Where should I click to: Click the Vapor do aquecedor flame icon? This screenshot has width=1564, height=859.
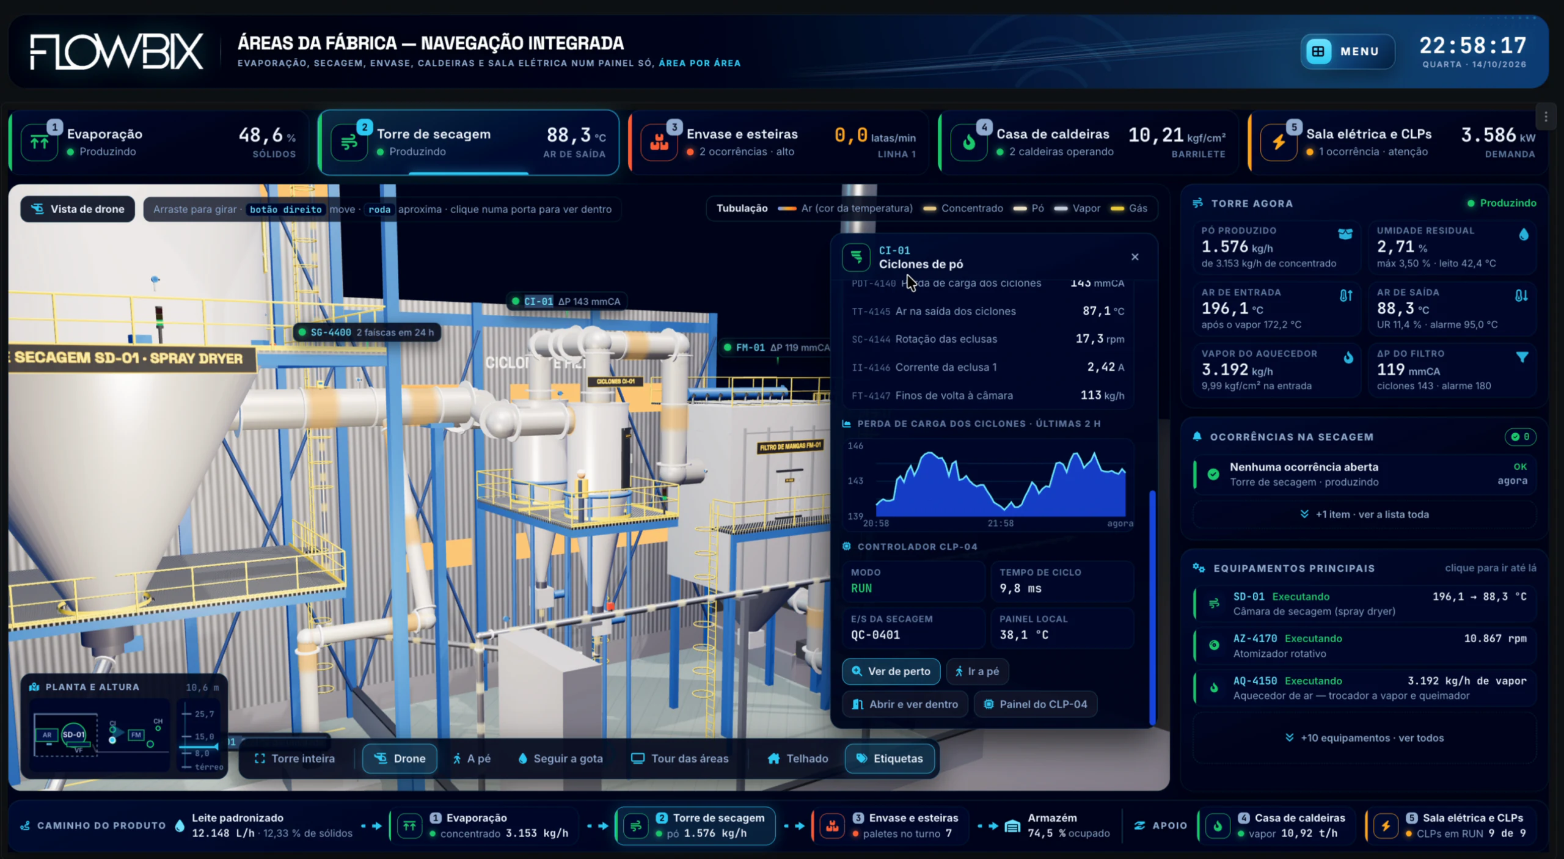point(1348,357)
